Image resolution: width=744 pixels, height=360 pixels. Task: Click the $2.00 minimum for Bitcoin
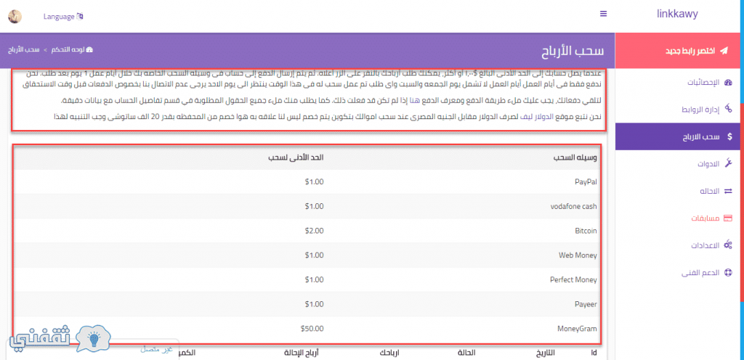(x=314, y=231)
